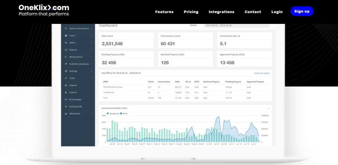Image resolution: width=338 pixels, height=165 pixels.
Task: Open the Features nav item
Action: pyautogui.click(x=164, y=12)
